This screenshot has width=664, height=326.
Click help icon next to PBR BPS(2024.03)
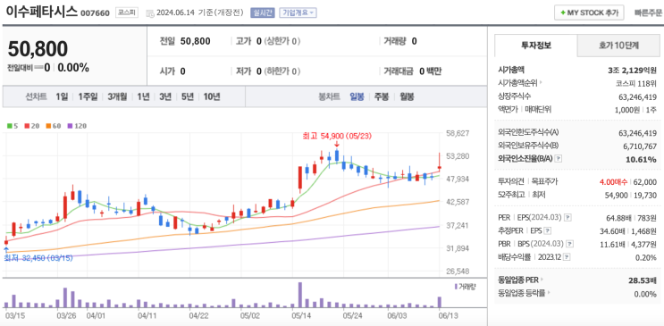(x=570, y=244)
